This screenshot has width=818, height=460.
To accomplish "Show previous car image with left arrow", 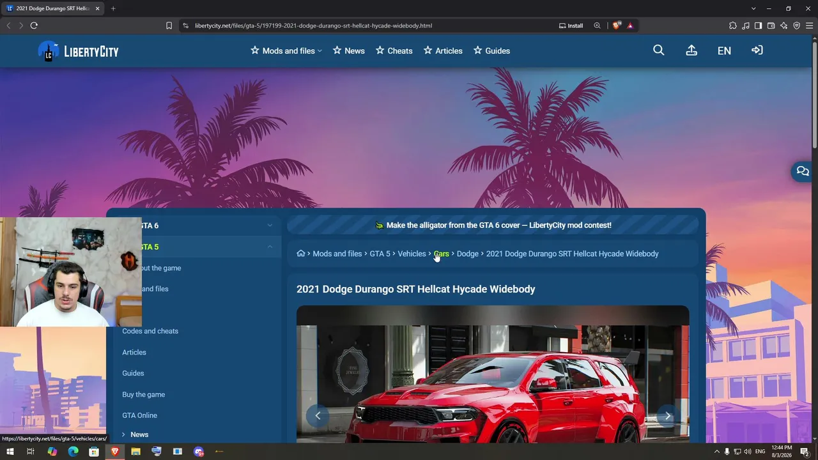I will pos(318,416).
